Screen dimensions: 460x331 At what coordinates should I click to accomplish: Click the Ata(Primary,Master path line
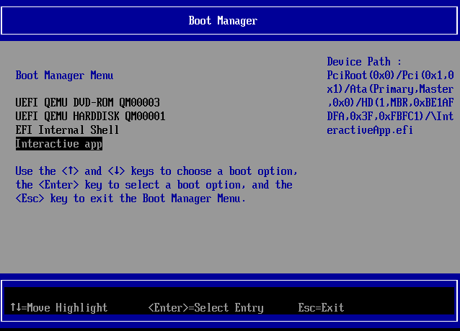coord(390,89)
